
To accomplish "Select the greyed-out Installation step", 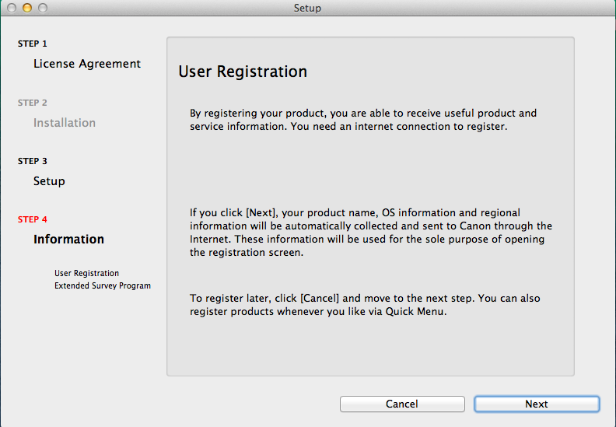I will pyautogui.click(x=65, y=123).
